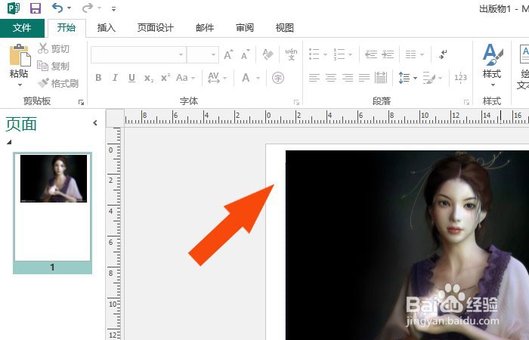Open Customize Quick Access Toolbar menu

point(113,8)
